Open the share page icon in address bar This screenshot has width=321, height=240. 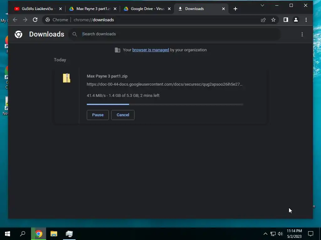point(263,20)
